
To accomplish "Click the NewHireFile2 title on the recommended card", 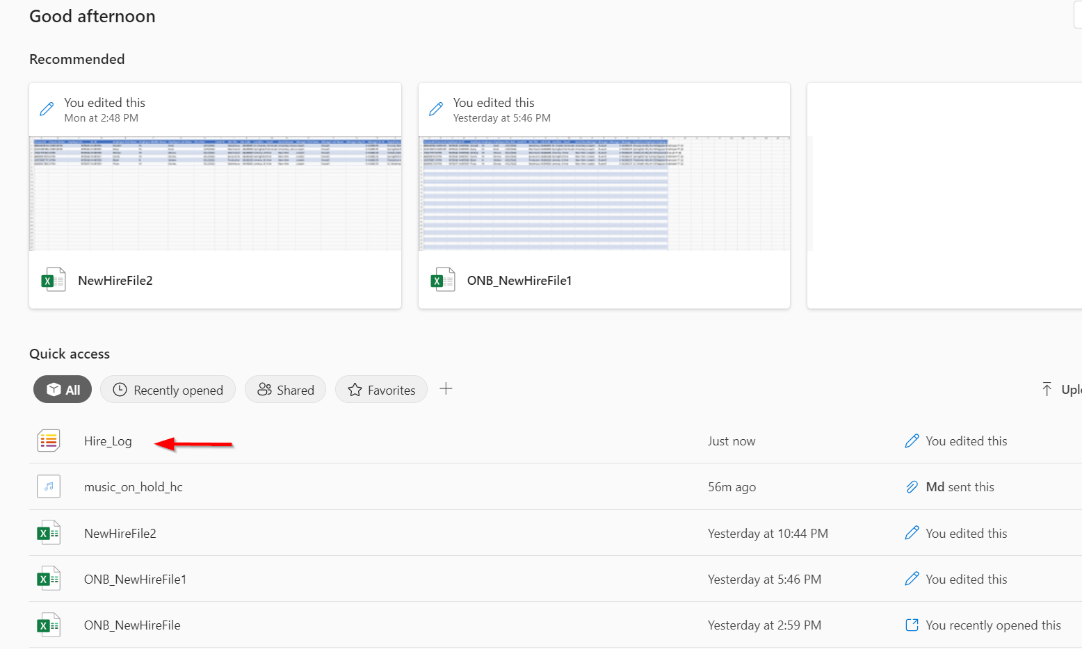I will tap(115, 281).
